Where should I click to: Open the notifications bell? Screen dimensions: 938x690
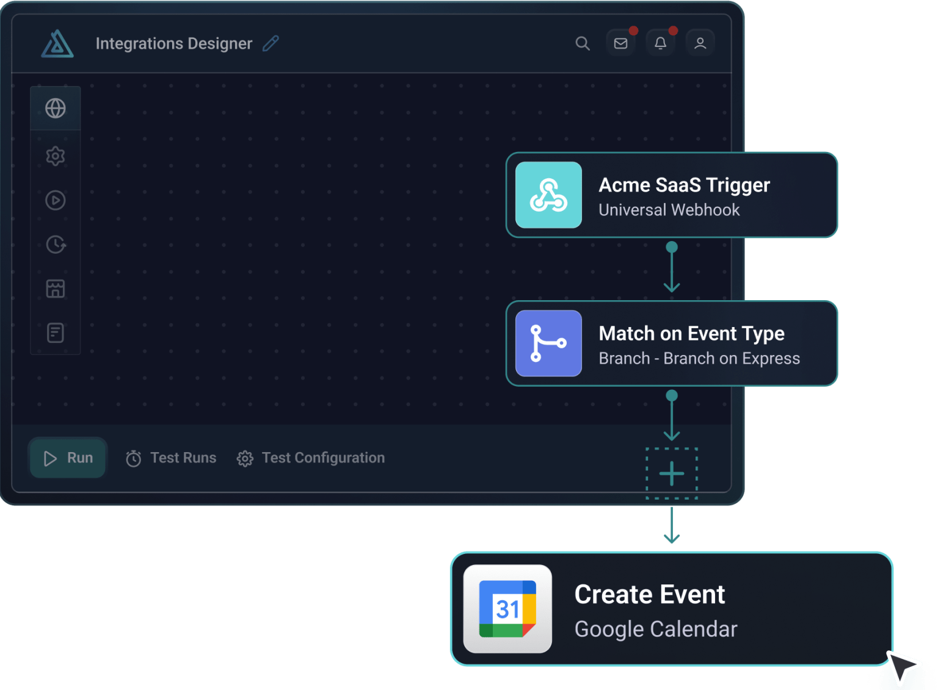[x=660, y=43]
